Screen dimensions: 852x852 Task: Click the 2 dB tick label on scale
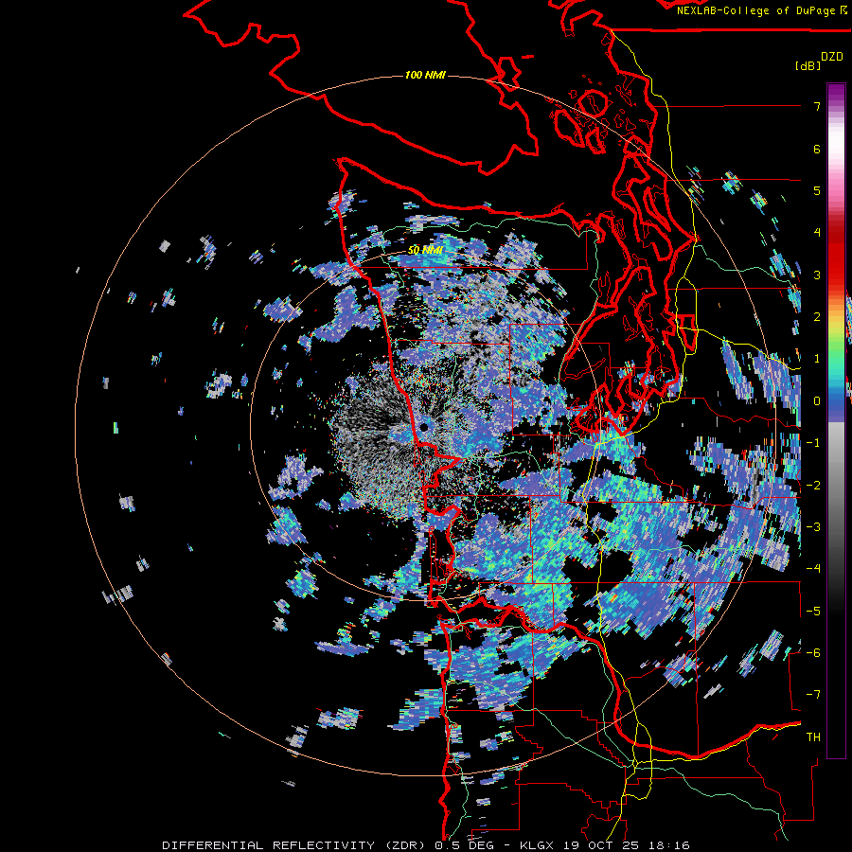pyautogui.click(x=817, y=317)
